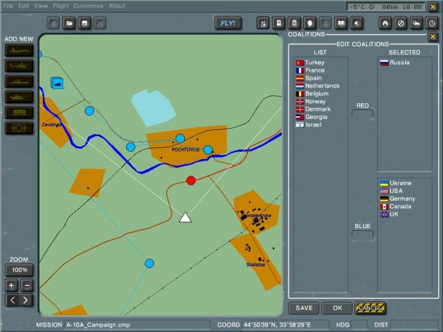Open the Customize menu
Viewport: 443px width, 332px height.
pyautogui.click(x=88, y=6)
